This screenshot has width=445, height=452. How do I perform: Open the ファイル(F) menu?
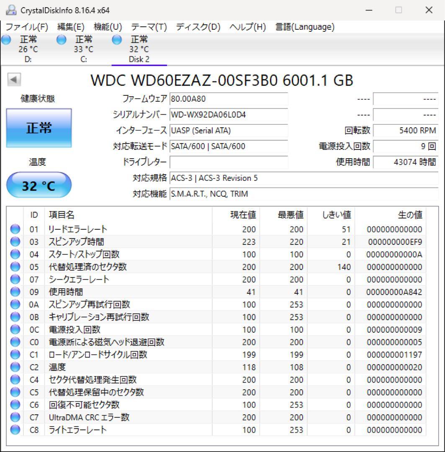pos(26,26)
